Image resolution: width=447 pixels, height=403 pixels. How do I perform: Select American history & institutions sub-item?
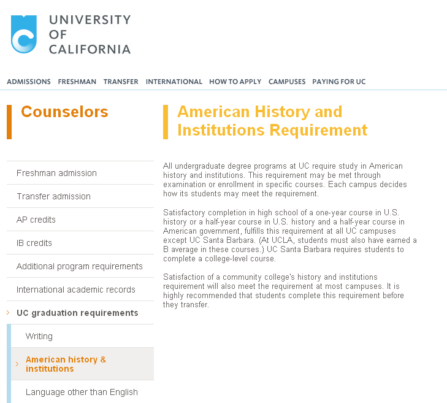coord(66,364)
